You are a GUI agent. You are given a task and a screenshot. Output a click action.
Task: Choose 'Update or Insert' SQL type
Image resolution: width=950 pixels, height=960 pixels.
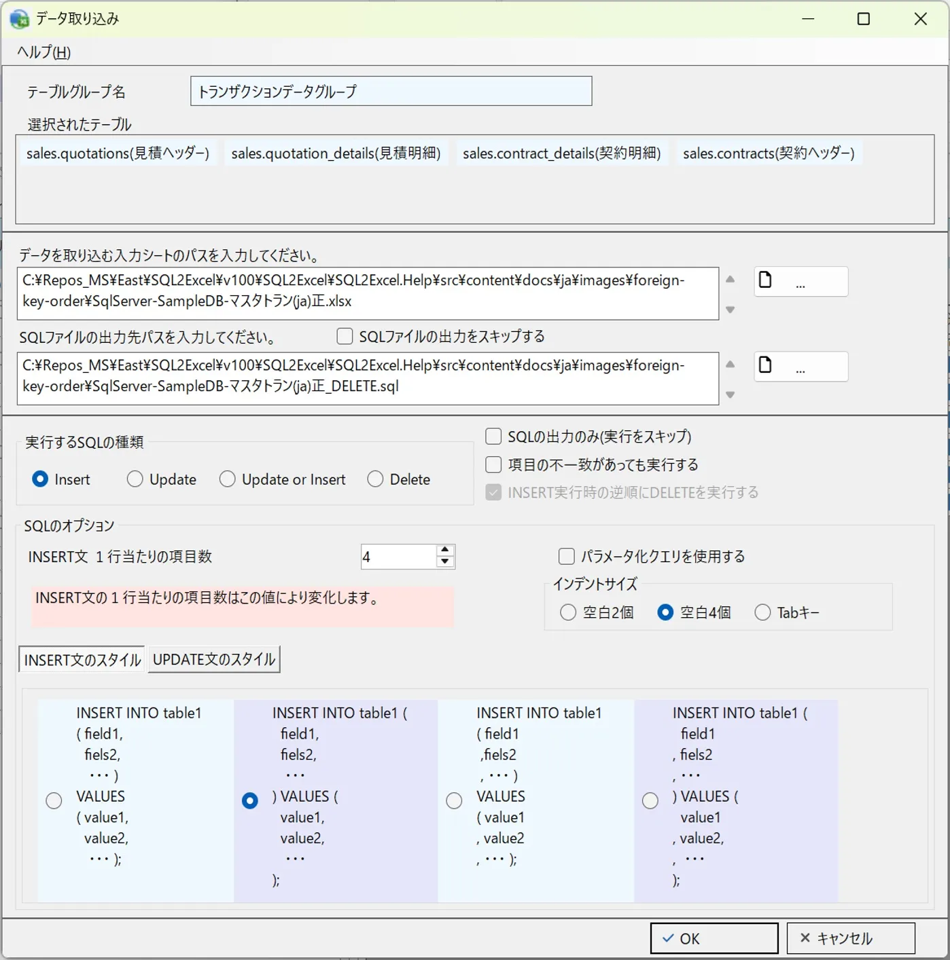click(227, 479)
